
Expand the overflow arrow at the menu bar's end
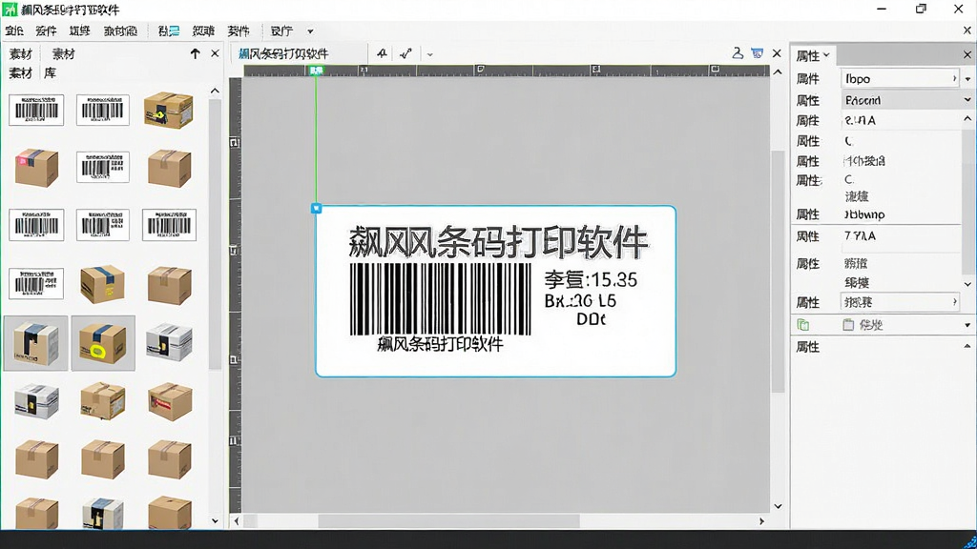(310, 31)
